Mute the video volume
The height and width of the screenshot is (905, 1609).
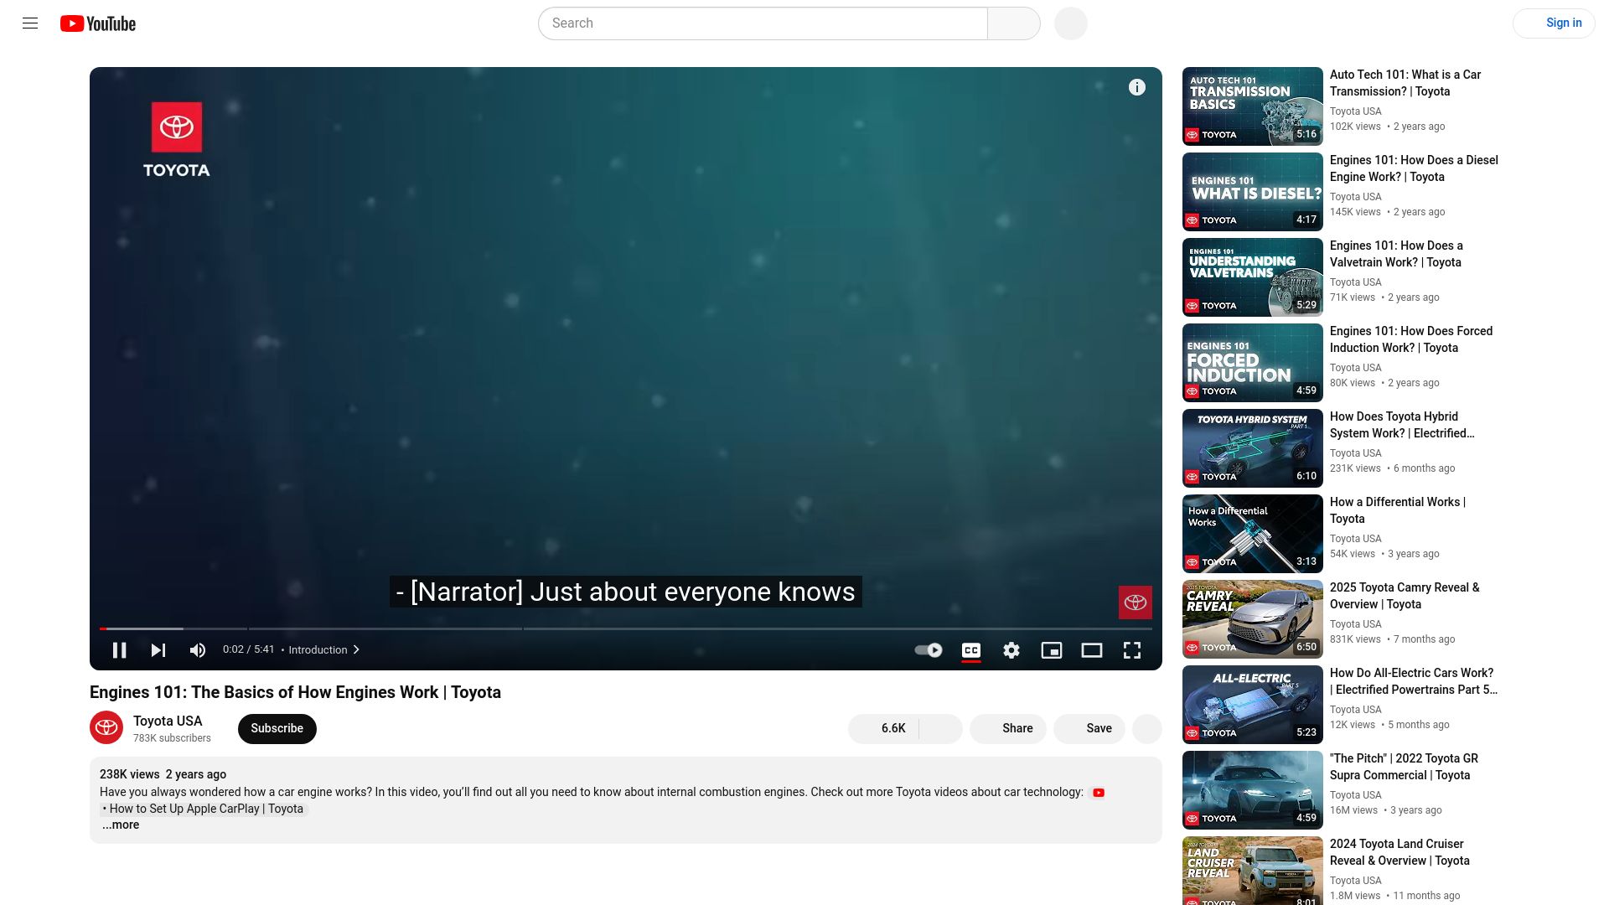(198, 650)
